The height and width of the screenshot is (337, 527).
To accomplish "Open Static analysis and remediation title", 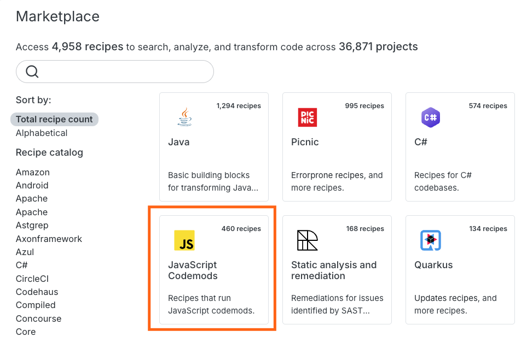I will (334, 270).
